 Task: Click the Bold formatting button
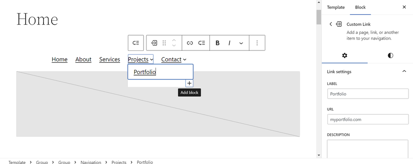(217, 43)
